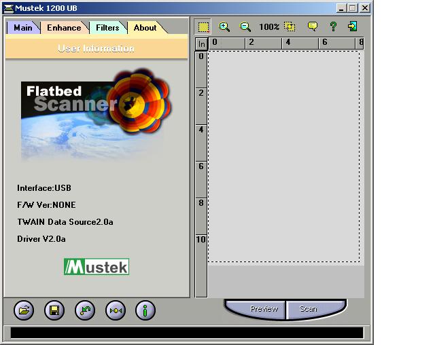Image resolution: width=435 pixels, height=345 pixels.
Task: Click the round info button
Action: click(145, 310)
